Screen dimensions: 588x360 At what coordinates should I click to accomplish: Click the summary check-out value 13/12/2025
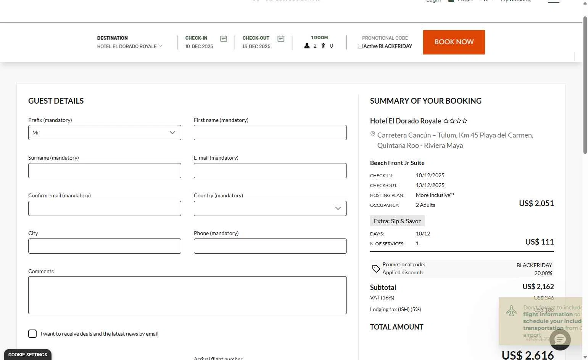(430, 185)
